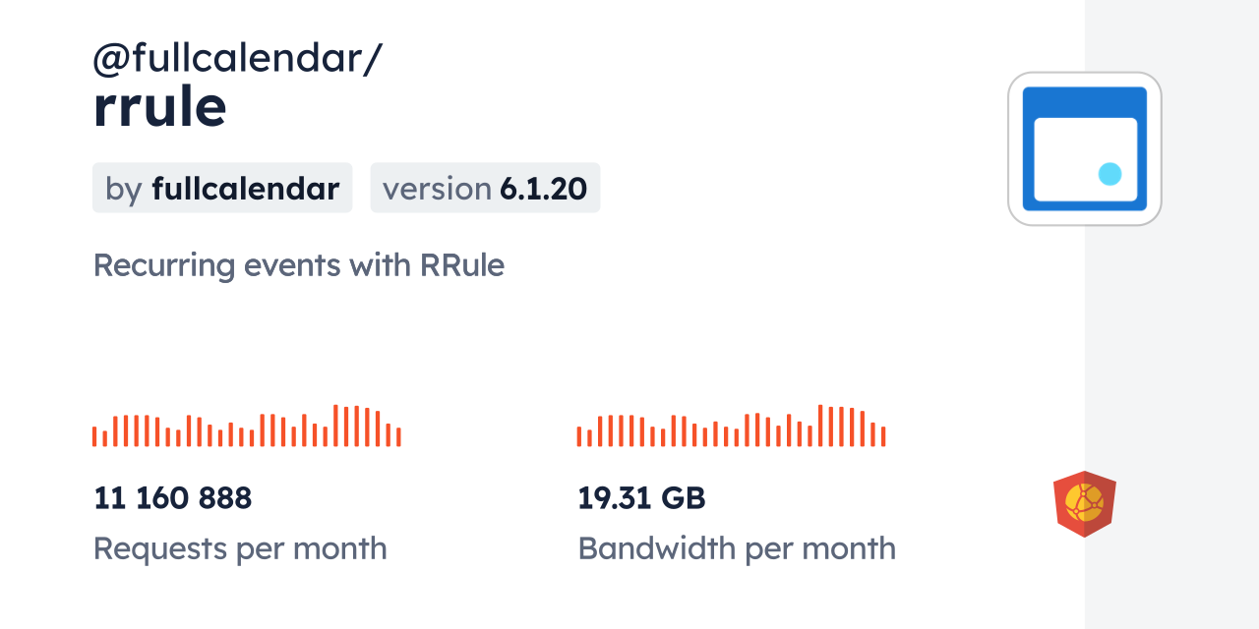This screenshot has width=1259, height=629.
Task: Click the last bar of requests chart
Action: (398, 436)
